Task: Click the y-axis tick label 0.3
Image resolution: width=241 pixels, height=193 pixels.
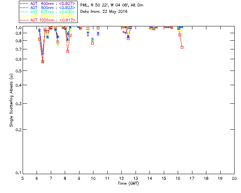Action: [18, 104]
